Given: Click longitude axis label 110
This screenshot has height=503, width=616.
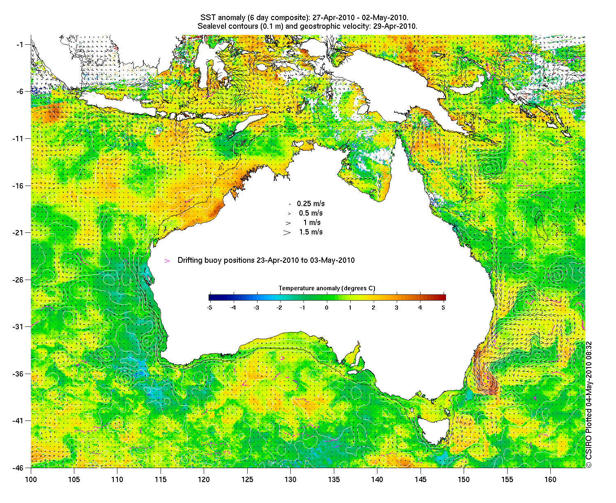Looking at the screenshot, I should coord(117,479).
